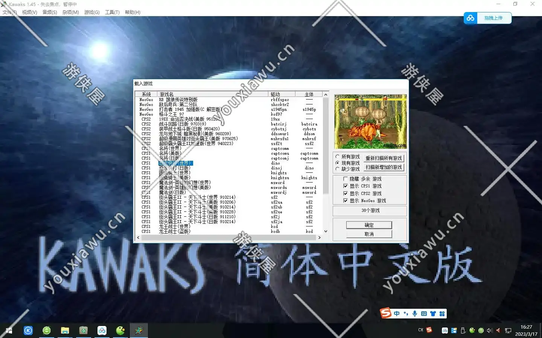Uncheck 显示 NeoGeo 游戏 checkbox
This screenshot has height=338, width=542.
tap(346, 201)
